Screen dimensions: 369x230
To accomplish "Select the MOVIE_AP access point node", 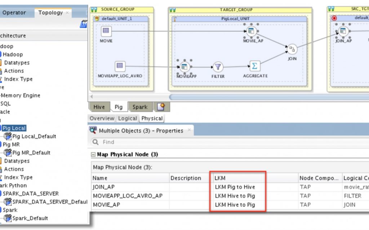I will tap(251, 31).
